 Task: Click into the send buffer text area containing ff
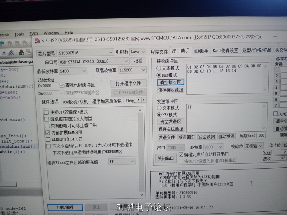(x=227, y=117)
